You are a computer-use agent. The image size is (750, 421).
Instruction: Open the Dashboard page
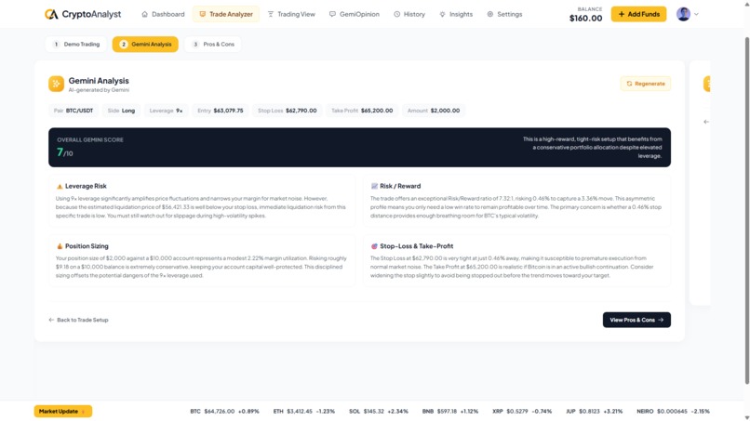[x=163, y=14]
